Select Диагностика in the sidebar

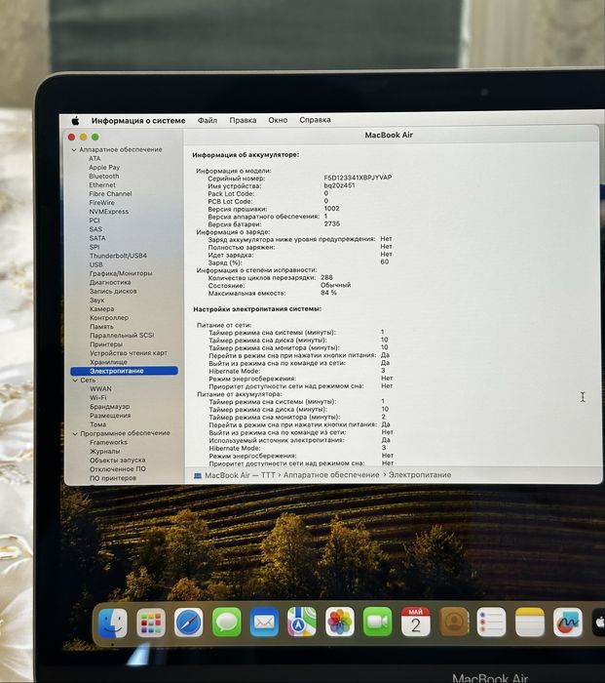pos(110,282)
